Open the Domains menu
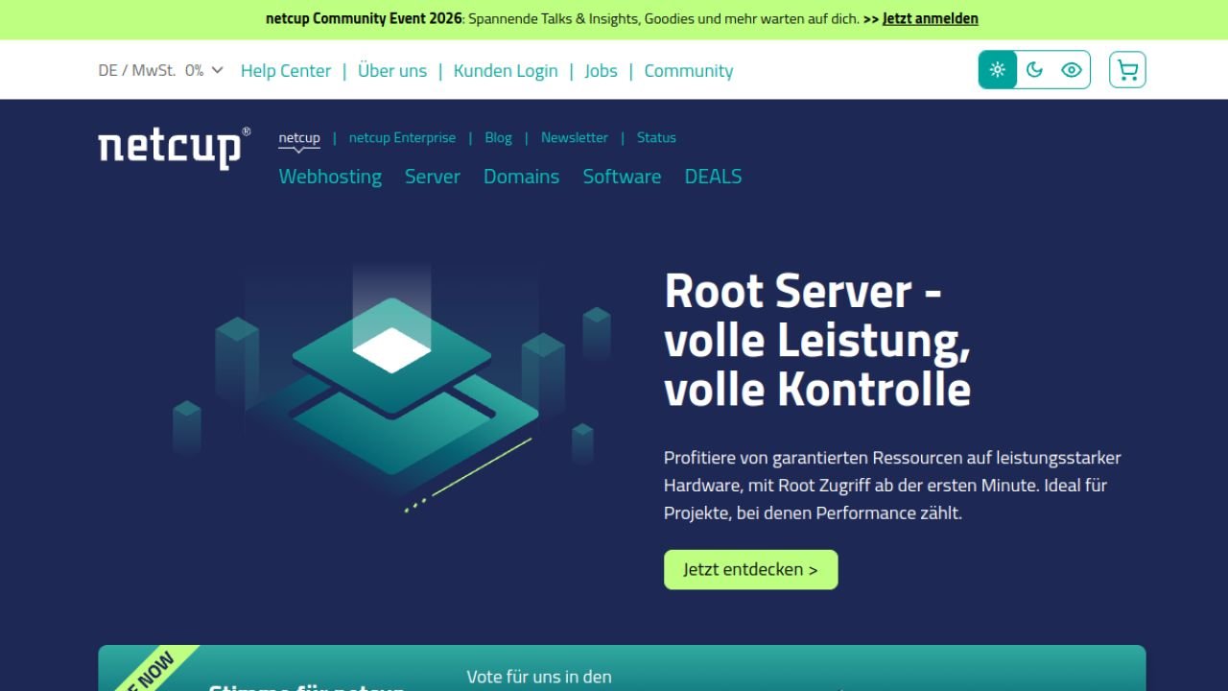This screenshot has height=691, width=1228. click(521, 177)
